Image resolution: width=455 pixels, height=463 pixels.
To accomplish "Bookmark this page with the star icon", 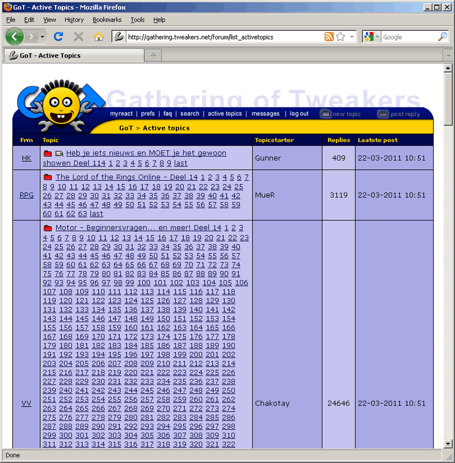I will (341, 37).
